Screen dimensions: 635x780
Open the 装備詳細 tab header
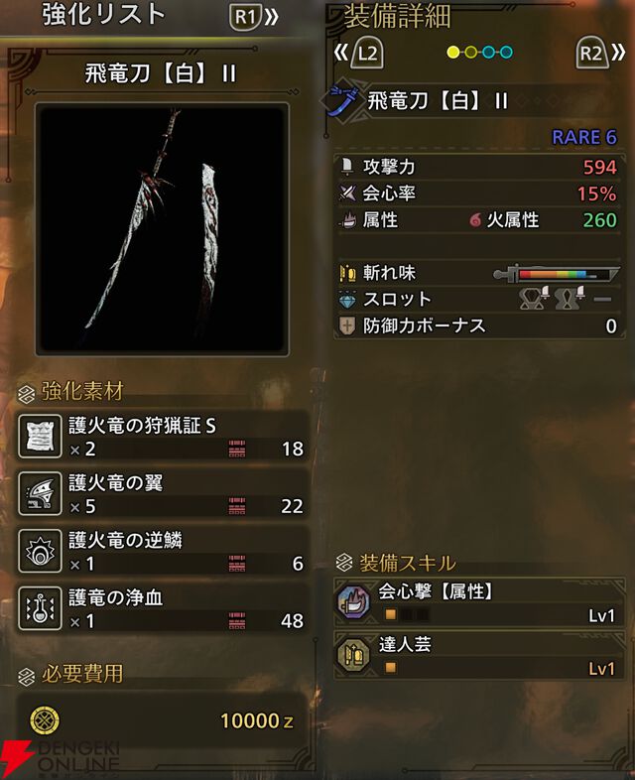tap(397, 17)
